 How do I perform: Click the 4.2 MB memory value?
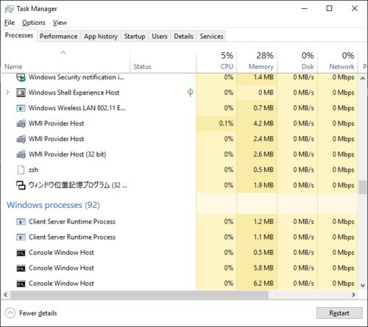pyautogui.click(x=263, y=123)
